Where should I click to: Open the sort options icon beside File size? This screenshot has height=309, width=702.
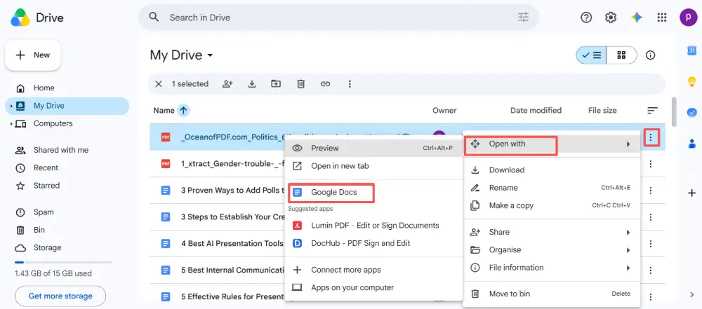[652, 111]
